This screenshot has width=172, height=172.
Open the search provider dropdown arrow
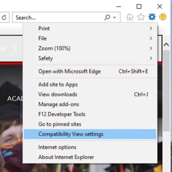click(x=115, y=18)
